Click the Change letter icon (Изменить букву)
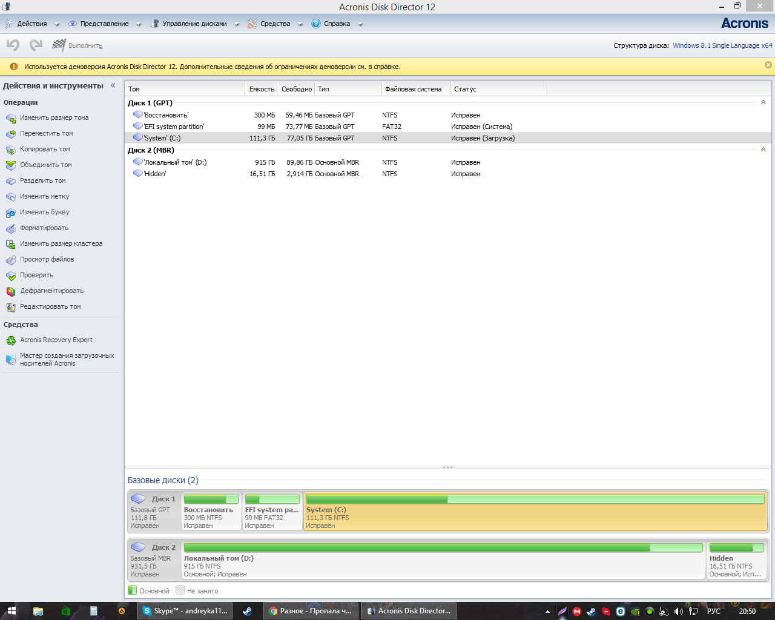Viewport: 775px width, 620px height. 11,213
